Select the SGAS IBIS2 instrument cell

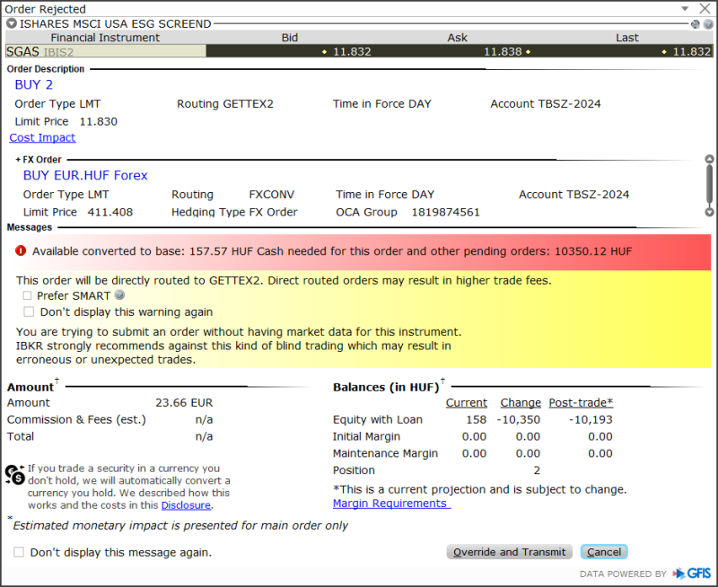pyautogui.click(x=106, y=51)
